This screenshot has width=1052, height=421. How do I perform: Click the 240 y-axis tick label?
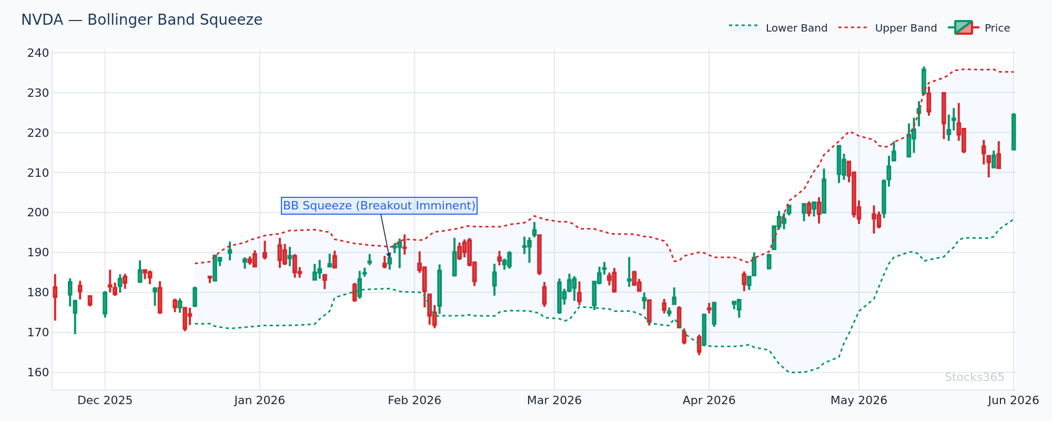[x=38, y=53]
